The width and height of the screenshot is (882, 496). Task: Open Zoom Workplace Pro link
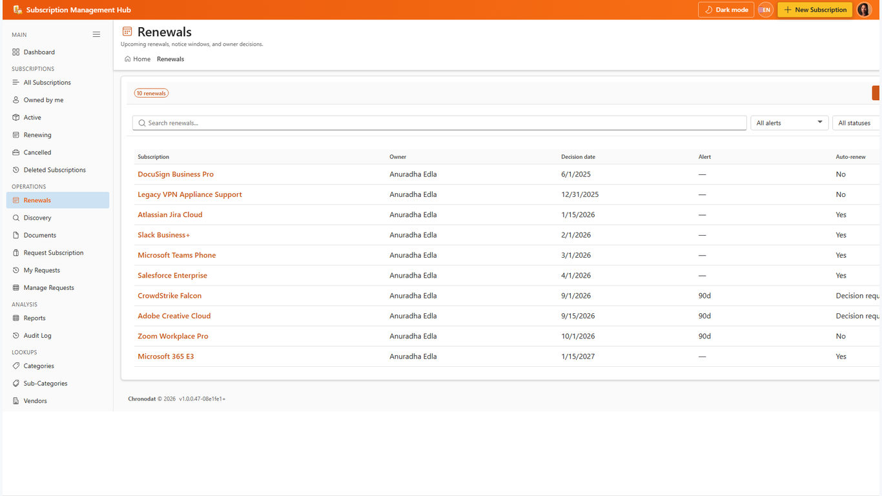173,336
